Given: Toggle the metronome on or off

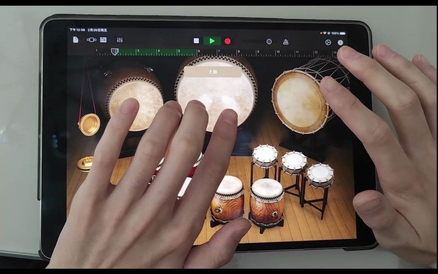Looking at the screenshot, I should tap(286, 42).
